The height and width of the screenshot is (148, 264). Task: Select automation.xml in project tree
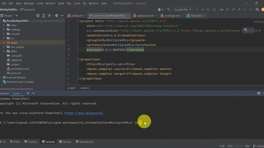point(19,69)
